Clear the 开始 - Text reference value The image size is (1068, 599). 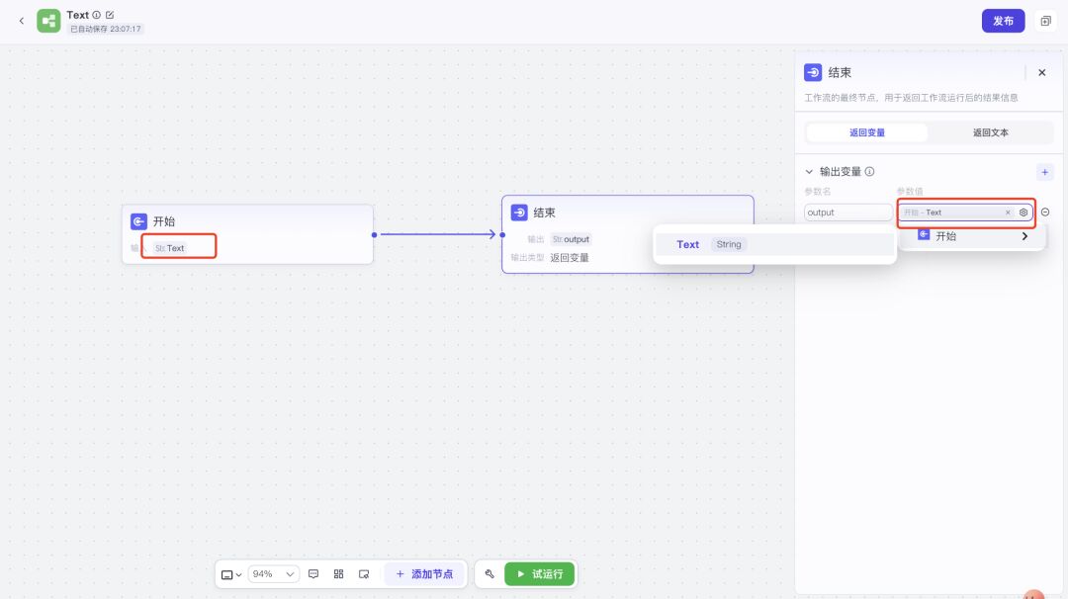coord(1008,213)
